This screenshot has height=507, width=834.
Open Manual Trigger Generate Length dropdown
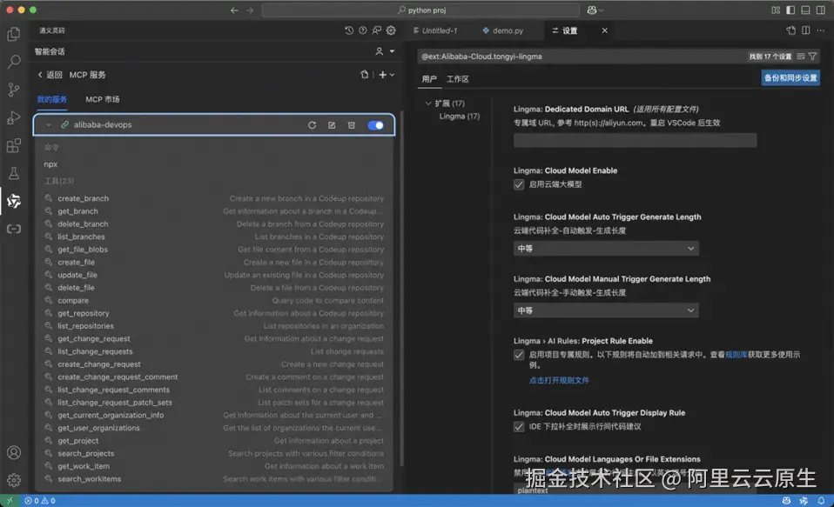(606, 310)
